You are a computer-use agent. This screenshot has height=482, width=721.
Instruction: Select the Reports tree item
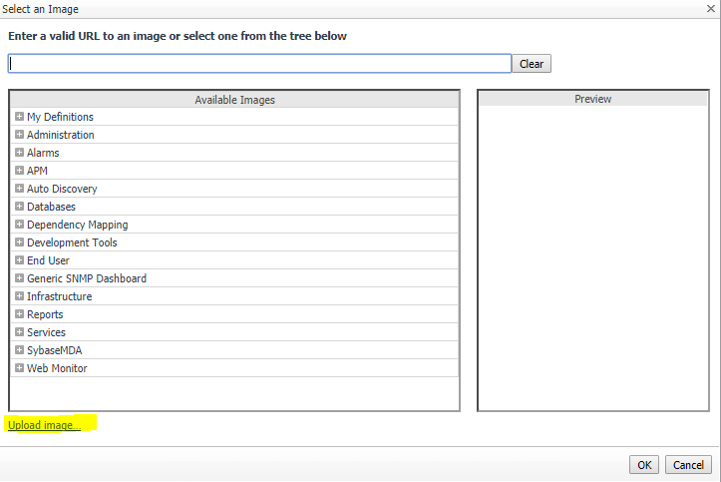click(45, 314)
